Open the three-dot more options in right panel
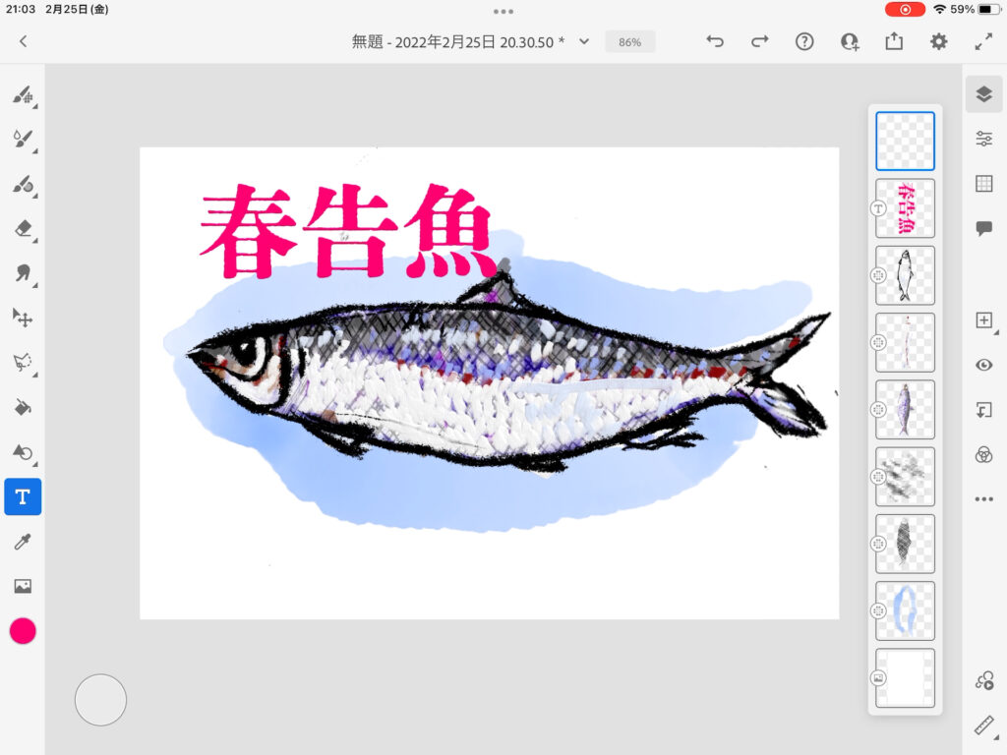The width and height of the screenshot is (1007, 755). point(983,499)
